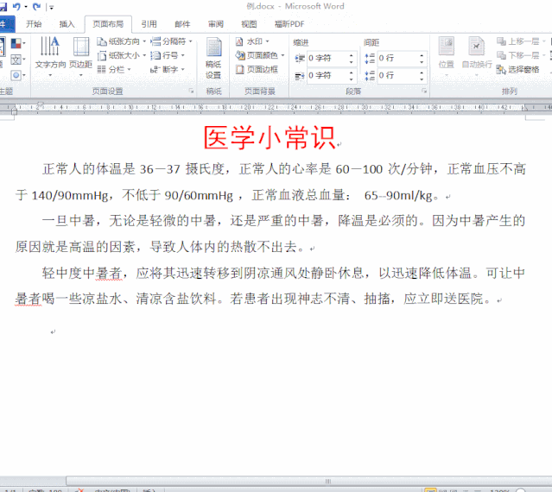552x492 pixels.
Task: Click the 上移一层 bring forward button
Action: [521, 41]
